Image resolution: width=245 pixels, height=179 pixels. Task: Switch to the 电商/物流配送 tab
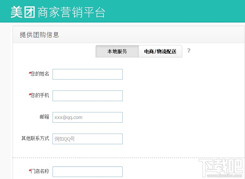[x=160, y=51]
